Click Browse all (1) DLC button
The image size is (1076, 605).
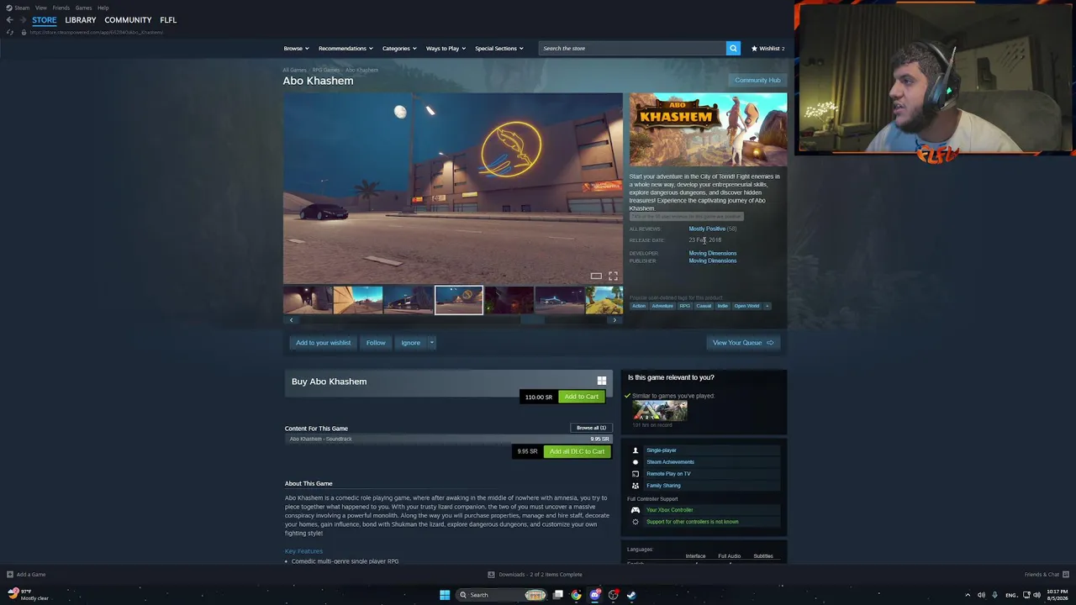click(591, 428)
